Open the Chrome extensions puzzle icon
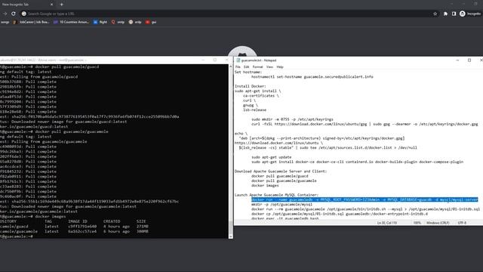The height and width of the screenshot is (272, 483). (445, 14)
